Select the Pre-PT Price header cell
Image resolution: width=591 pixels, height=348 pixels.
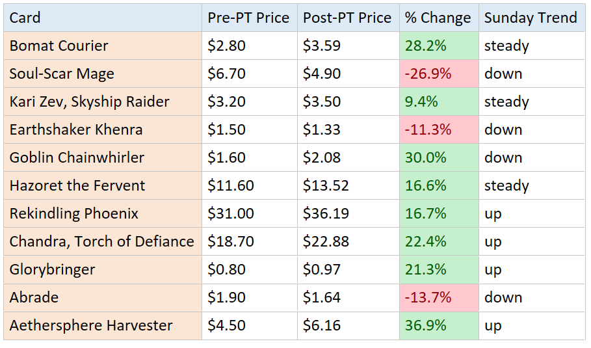249,18
